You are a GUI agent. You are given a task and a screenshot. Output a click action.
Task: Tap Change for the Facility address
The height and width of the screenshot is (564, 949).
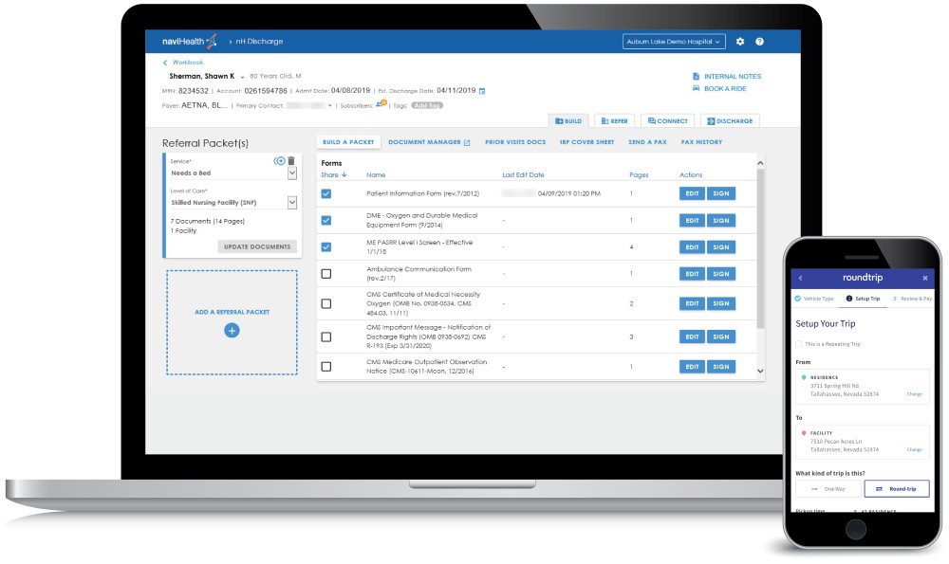tap(915, 449)
